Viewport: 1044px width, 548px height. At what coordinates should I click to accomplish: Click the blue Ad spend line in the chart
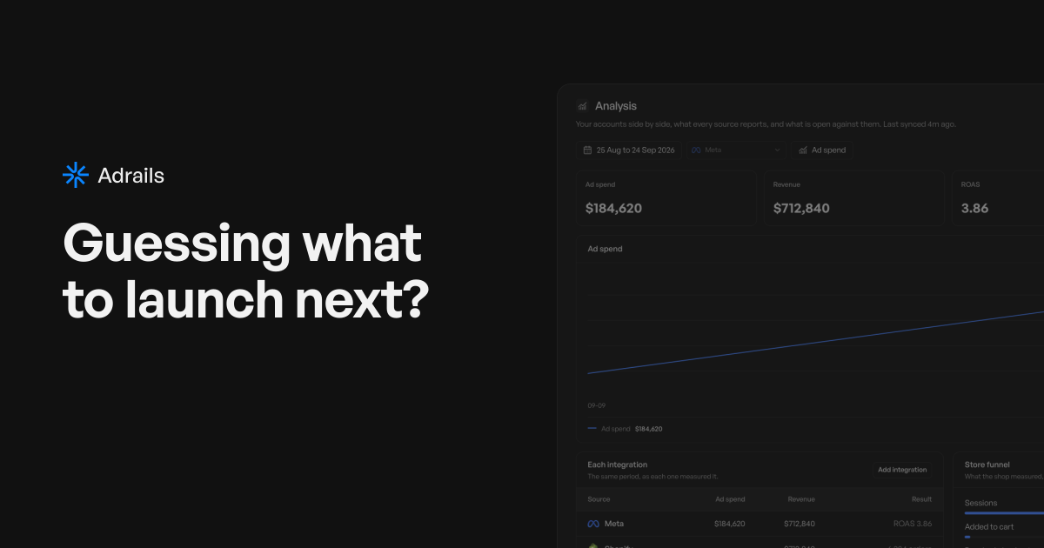[815, 343]
